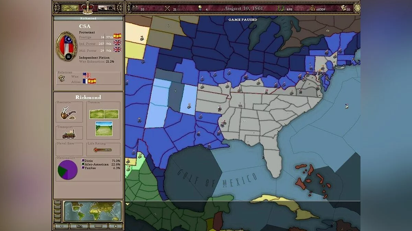412x231 pixels.
Task: Click the CSA country name
Action: [85, 26]
